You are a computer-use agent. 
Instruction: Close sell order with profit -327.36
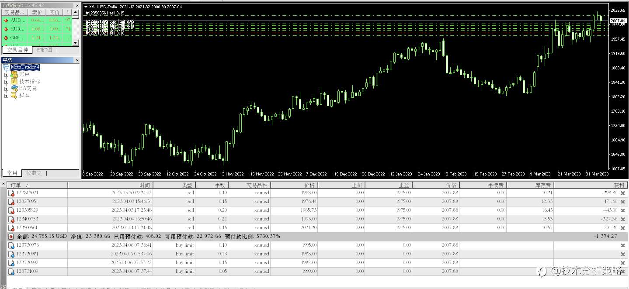tap(623, 219)
